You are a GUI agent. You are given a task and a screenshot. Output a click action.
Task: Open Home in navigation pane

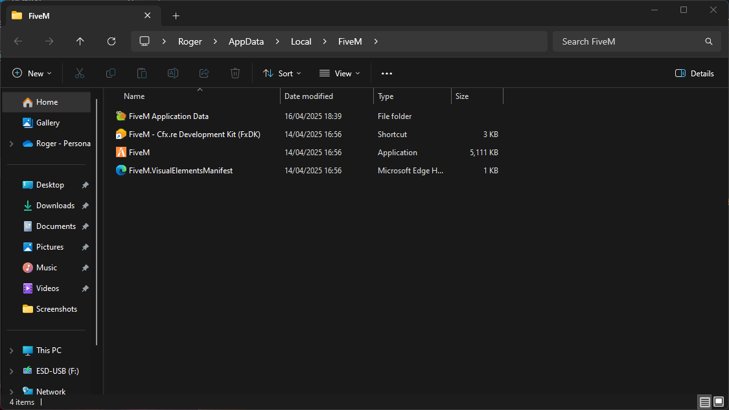pyautogui.click(x=47, y=102)
